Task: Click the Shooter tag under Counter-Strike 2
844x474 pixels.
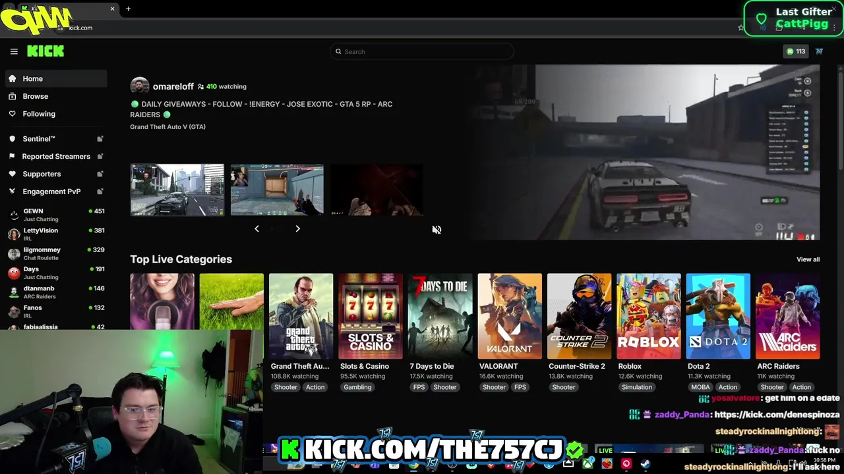Action: tap(564, 387)
